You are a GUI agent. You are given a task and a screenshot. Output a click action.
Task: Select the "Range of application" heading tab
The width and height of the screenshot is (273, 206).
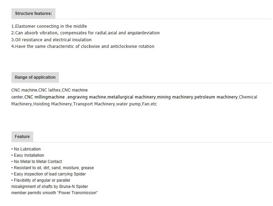[35, 77]
